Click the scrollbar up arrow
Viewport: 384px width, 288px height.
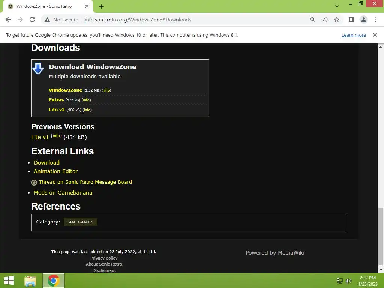coord(381,46)
